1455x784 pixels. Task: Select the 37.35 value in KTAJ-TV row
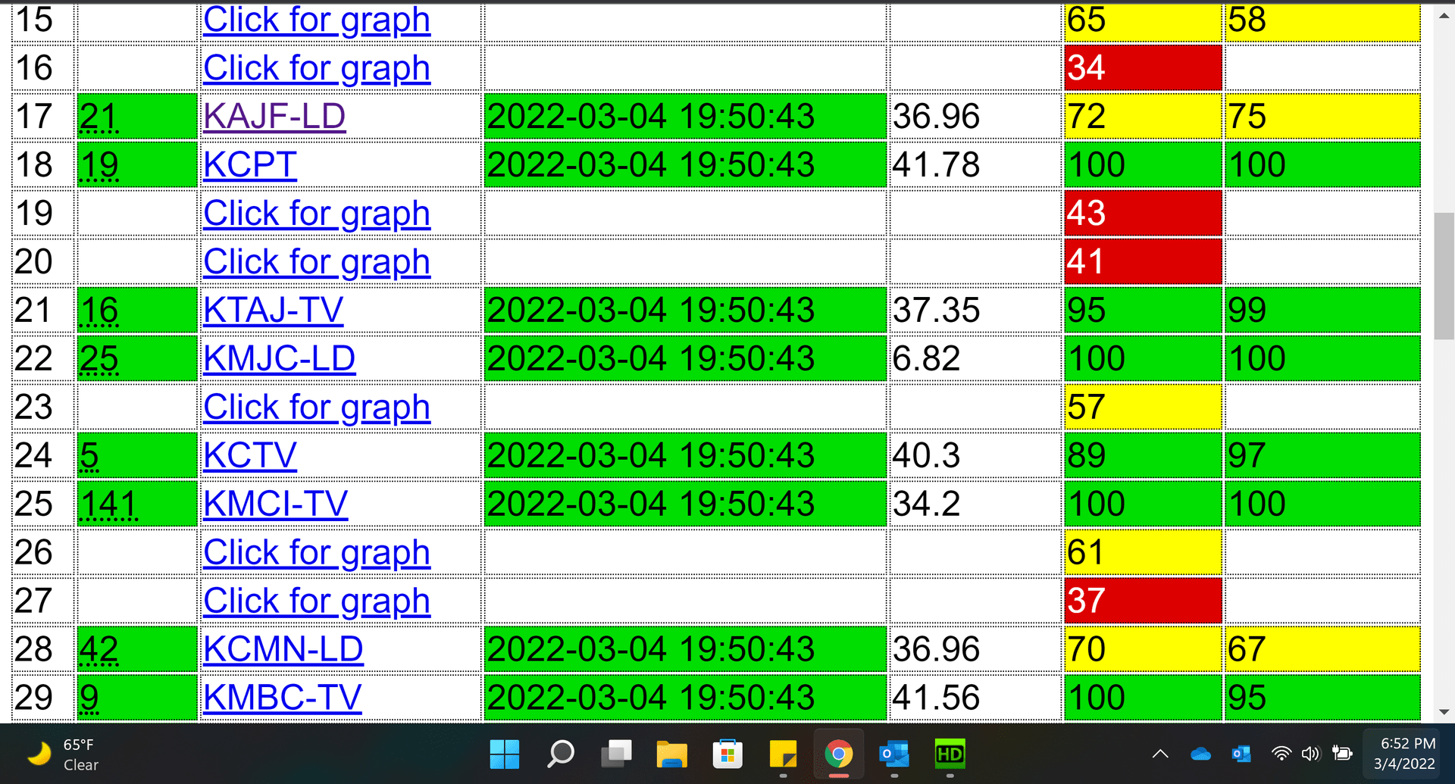(x=936, y=311)
